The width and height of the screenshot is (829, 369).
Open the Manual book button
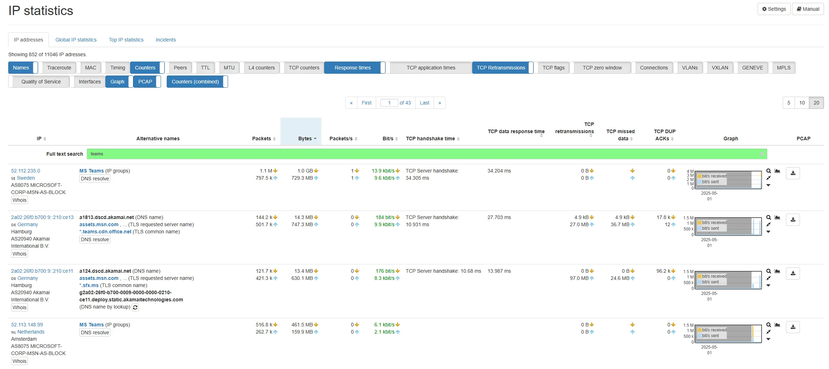point(807,9)
